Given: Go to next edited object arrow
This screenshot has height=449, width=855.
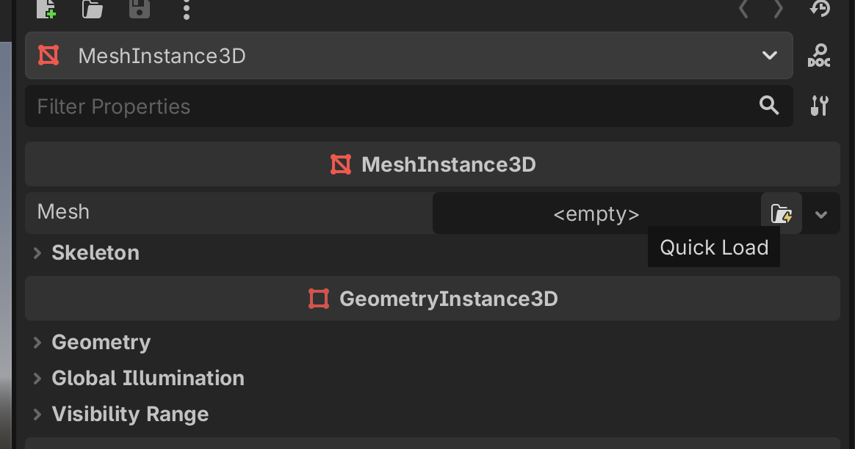Looking at the screenshot, I should click(779, 9).
